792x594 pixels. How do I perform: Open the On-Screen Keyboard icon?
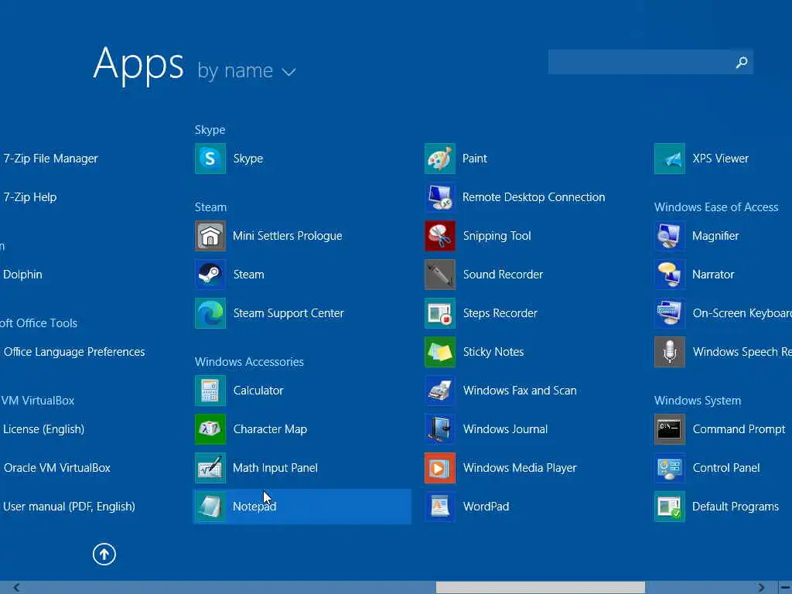(x=670, y=313)
